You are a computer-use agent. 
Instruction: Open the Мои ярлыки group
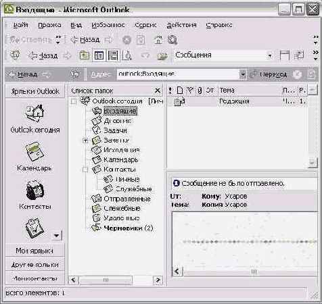coord(35,251)
